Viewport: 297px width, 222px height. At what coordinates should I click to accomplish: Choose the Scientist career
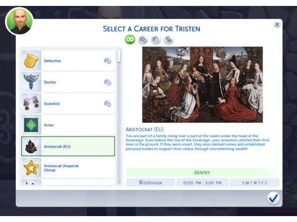click(68, 104)
